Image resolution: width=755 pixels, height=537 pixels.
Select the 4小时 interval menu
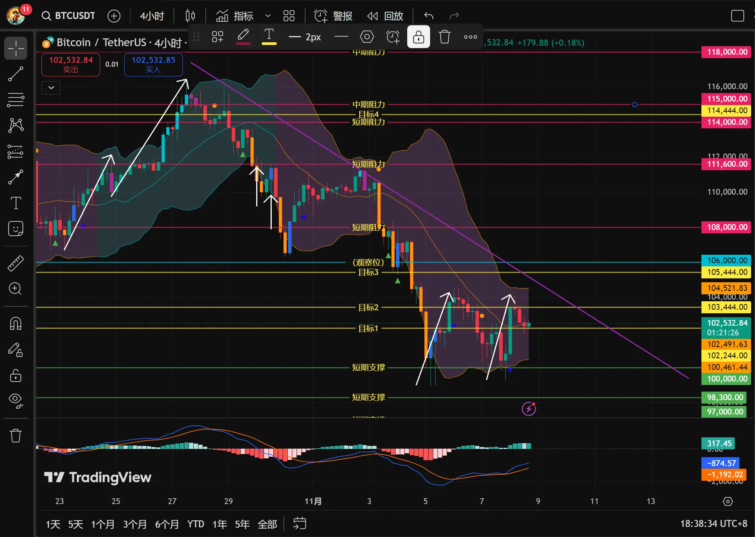coord(152,16)
